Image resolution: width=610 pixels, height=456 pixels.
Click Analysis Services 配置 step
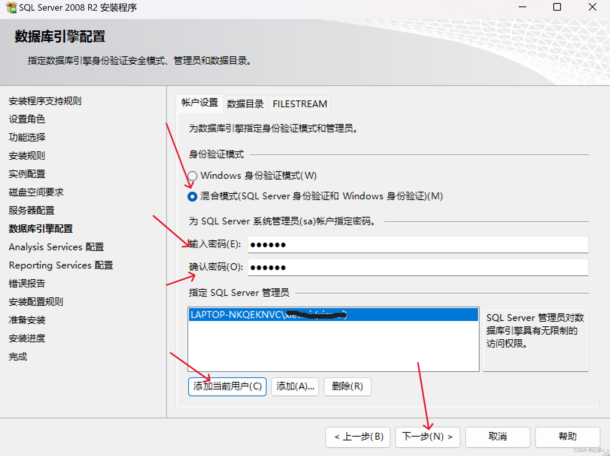pyautogui.click(x=56, y=247)
